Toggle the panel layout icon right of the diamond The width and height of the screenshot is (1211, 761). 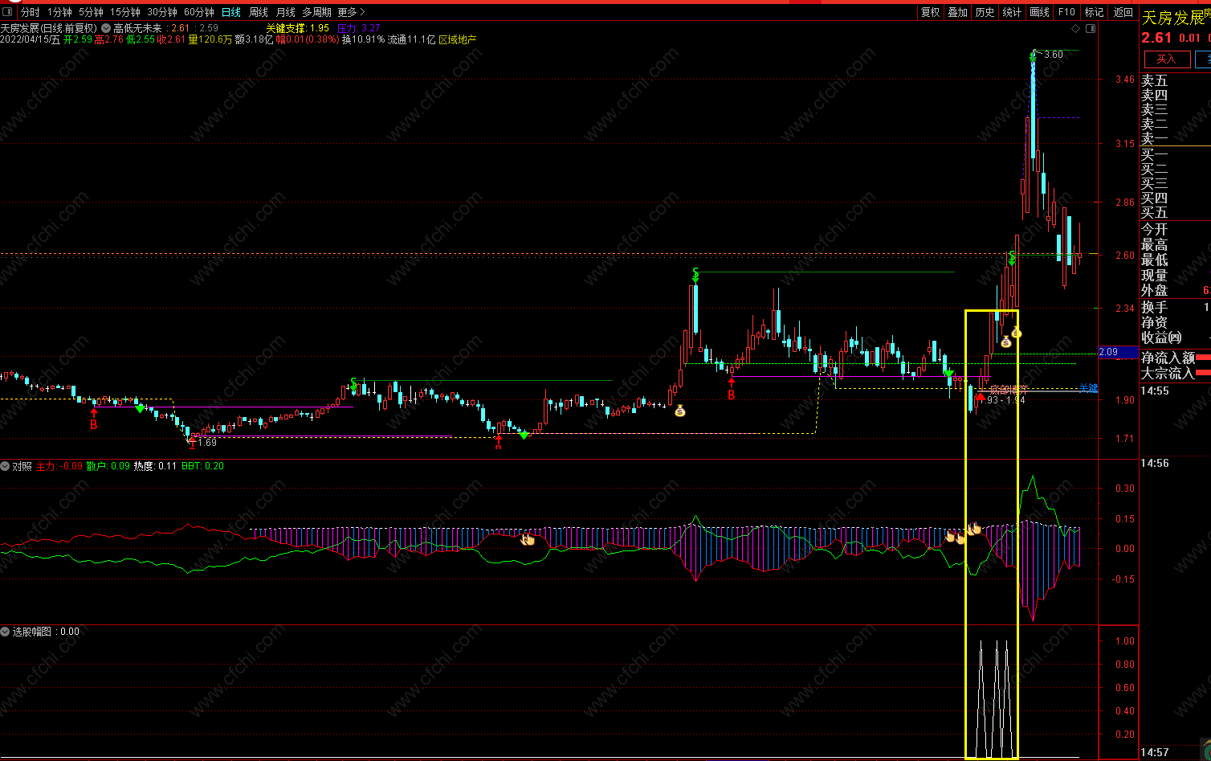coord(1090,28)
